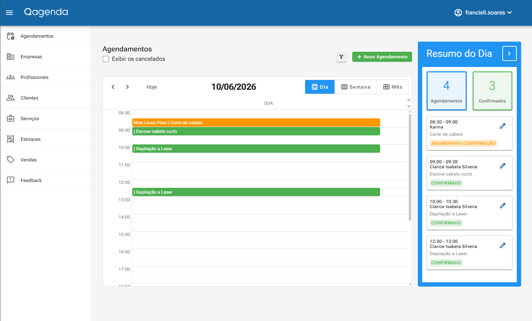The width and height of the screenshot is (532, 321).
Task: Edit the 12:30 - 13:00 Depilação appointment
Action: (503, 245)
